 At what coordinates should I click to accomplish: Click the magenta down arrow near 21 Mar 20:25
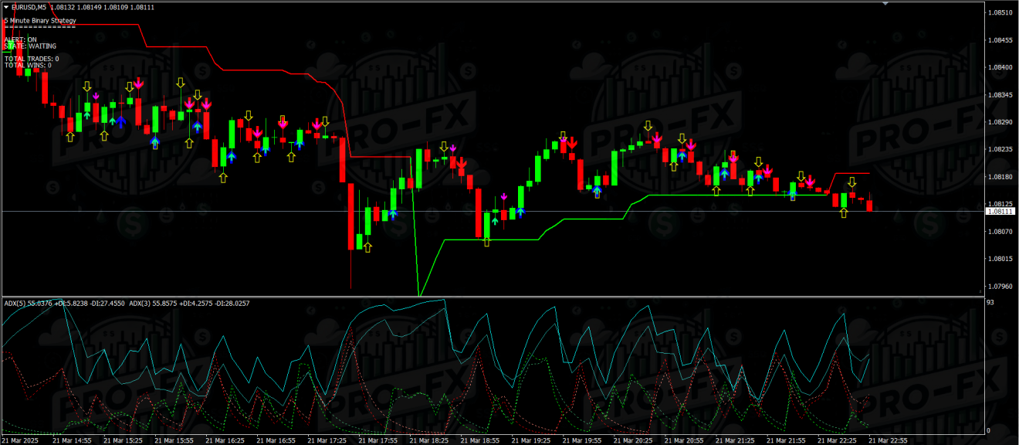(x=656, y=139)
